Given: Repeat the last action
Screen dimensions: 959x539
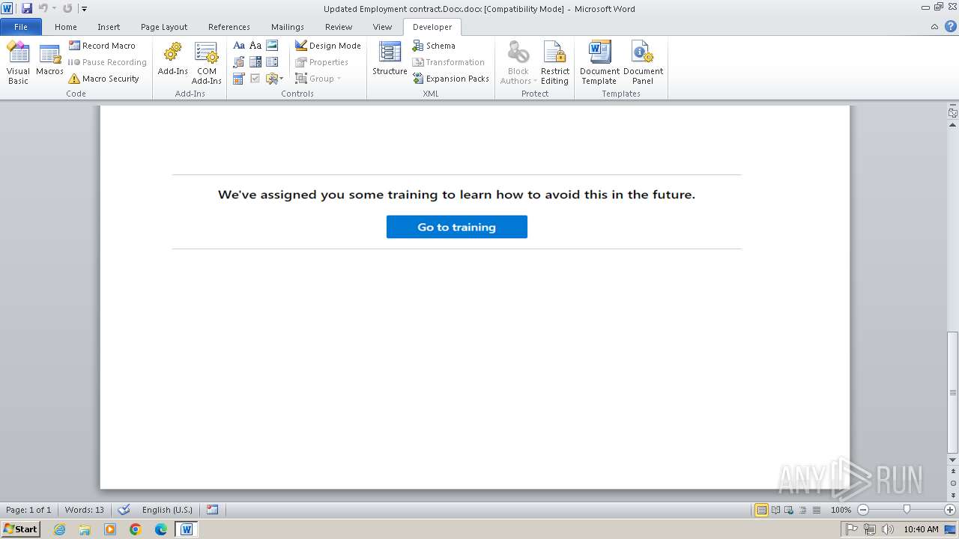Looking at the screenshot, I should [x=67, y=8].
